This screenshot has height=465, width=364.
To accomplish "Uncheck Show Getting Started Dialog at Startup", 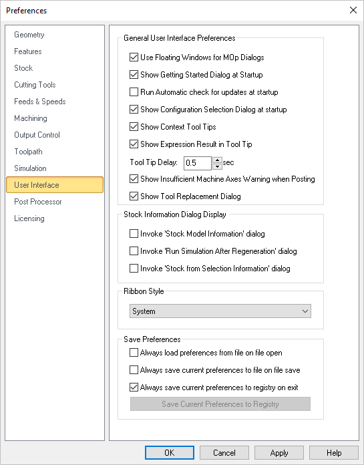I will (x=134, y=74).
